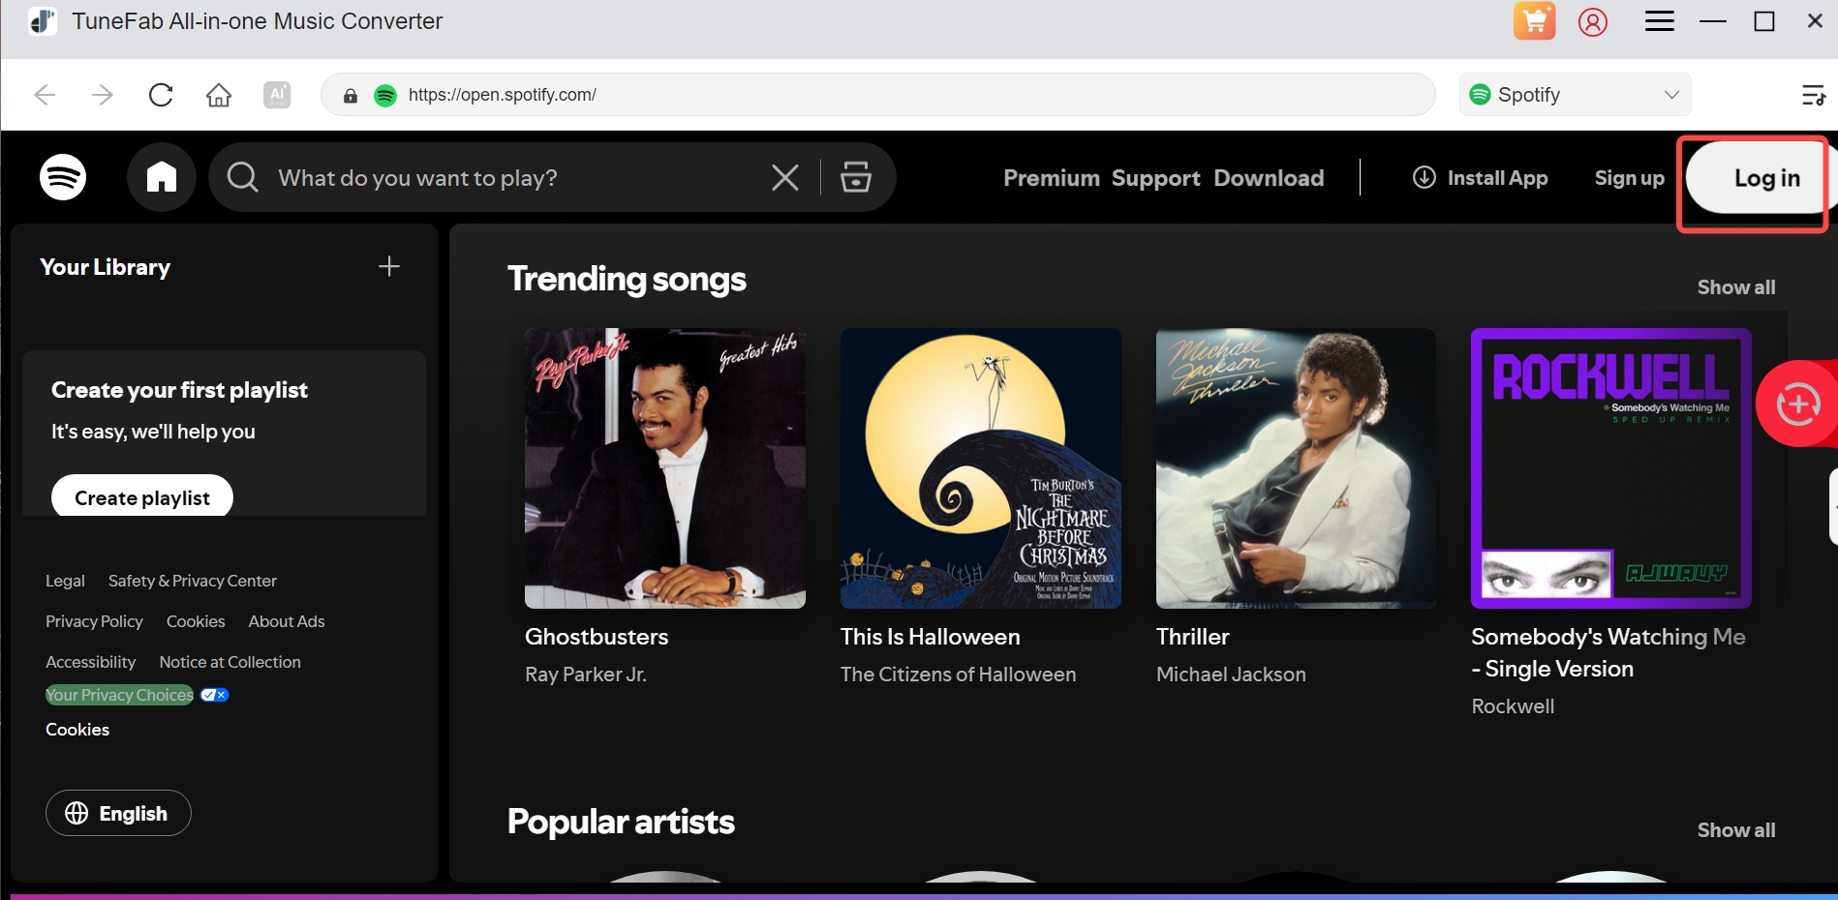Select the Premium menu item
Screen dimensions: 1838x900
tap(1051, 178)
